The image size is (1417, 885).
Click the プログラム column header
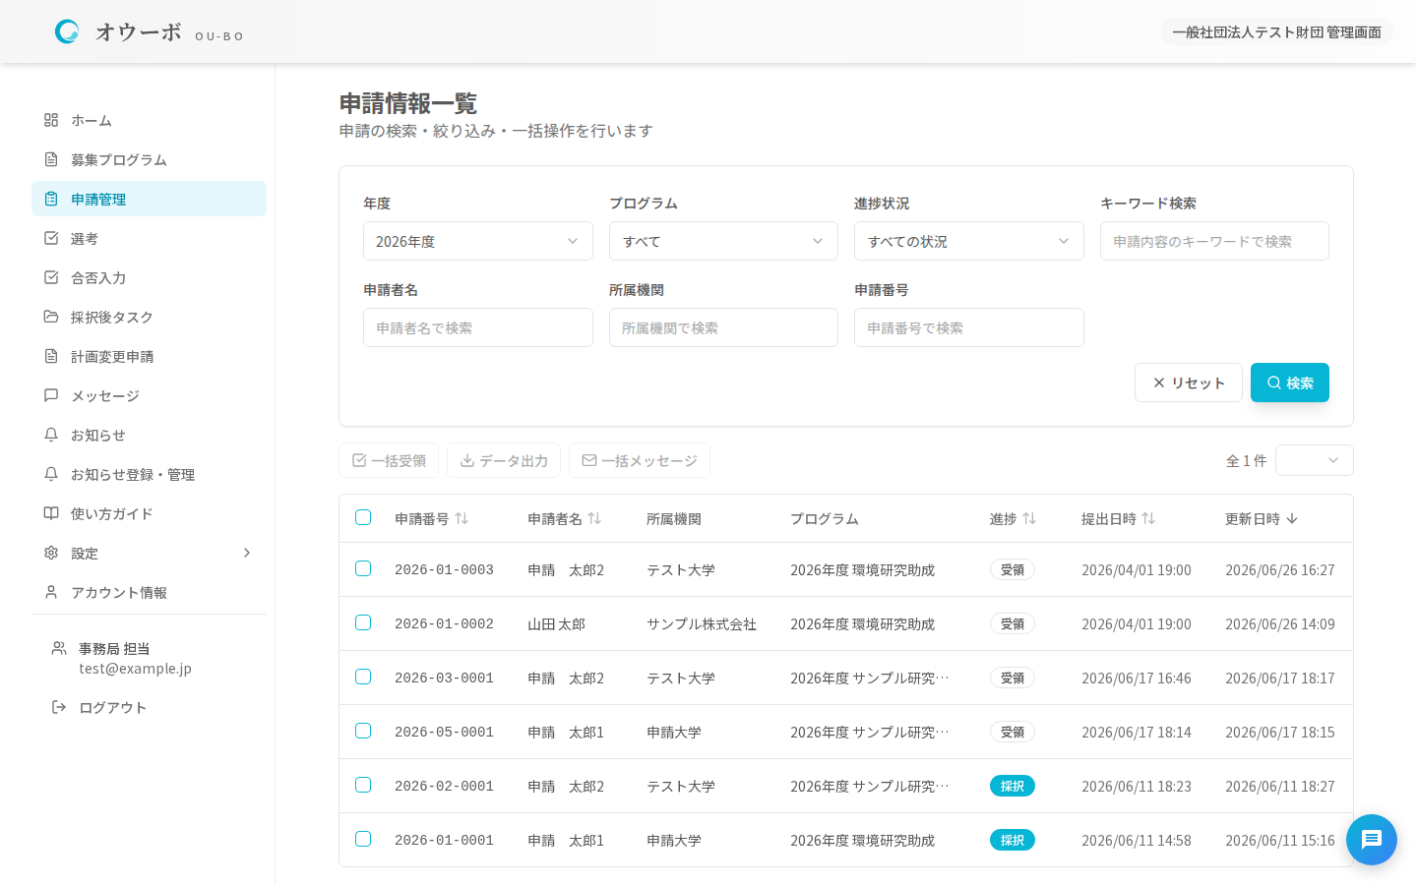[825, 518]
